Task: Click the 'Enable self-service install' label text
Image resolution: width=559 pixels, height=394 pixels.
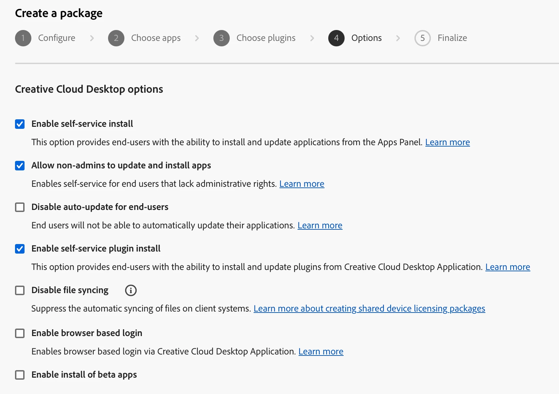Action: click(82, 124)
